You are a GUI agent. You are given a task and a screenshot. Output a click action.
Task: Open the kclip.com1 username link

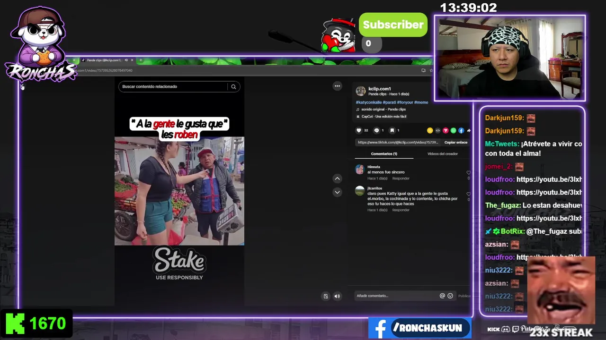(x=380, y=89)
